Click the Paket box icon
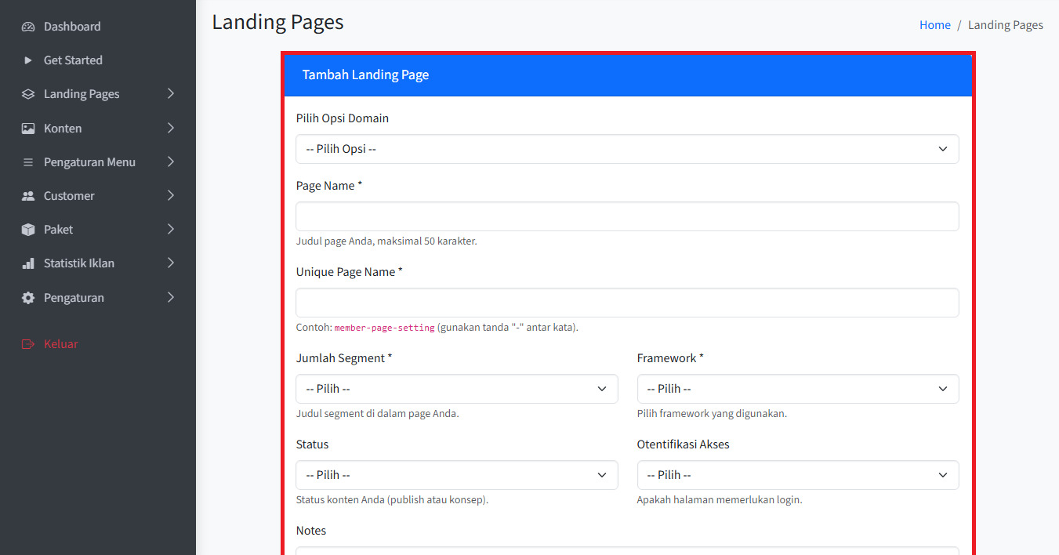Image resolution: width=1059 pixels, height=555 pixels. pos(28,230)
